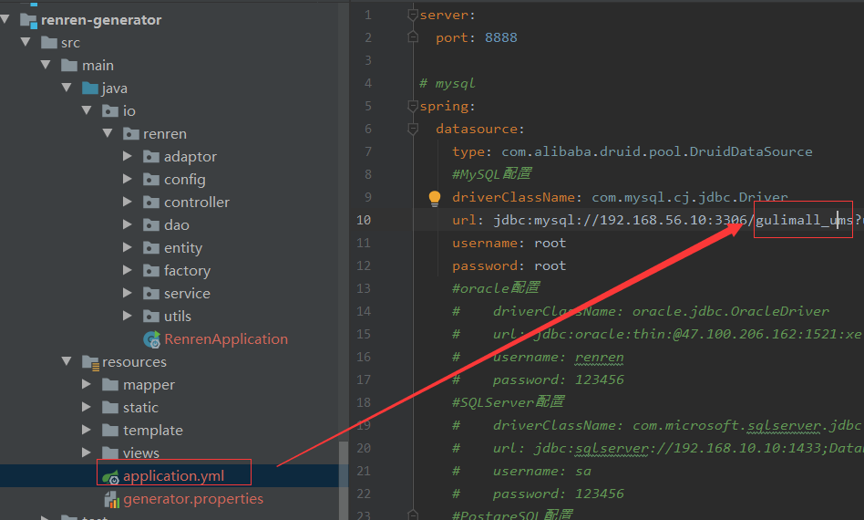
Task: Click the commented OracleDriver line
Action: pos(641,312)
